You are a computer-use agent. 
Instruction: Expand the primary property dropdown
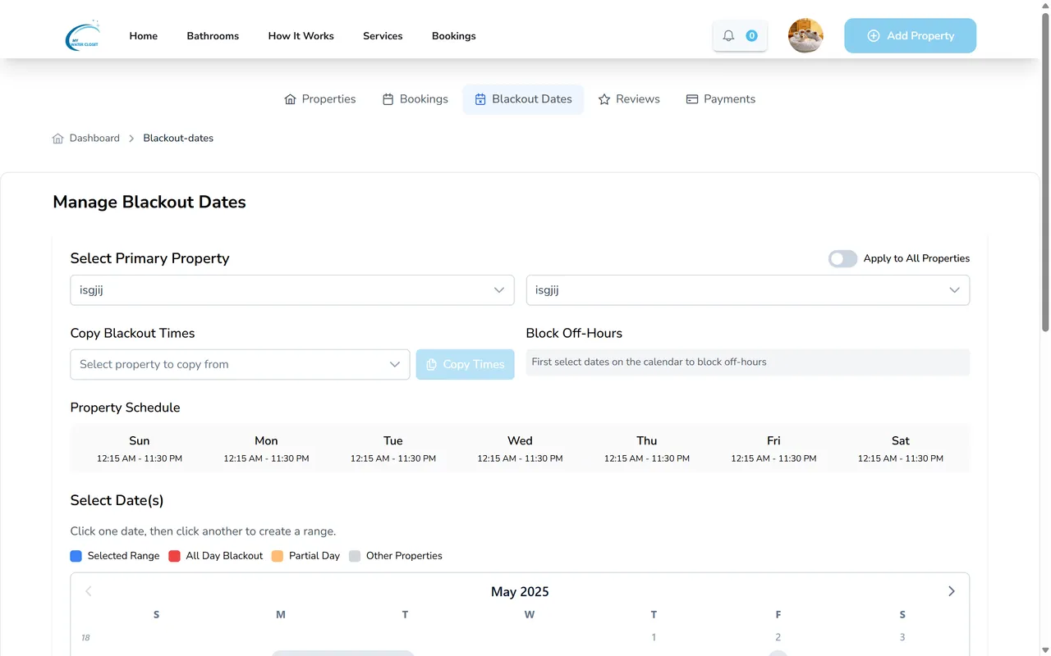click(x=292, y=290)
